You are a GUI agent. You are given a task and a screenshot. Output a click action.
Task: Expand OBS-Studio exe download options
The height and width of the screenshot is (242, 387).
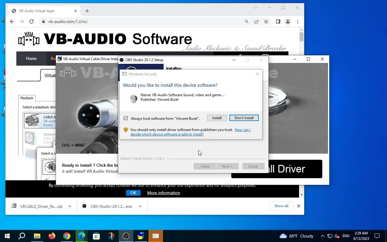pos(140,206)
